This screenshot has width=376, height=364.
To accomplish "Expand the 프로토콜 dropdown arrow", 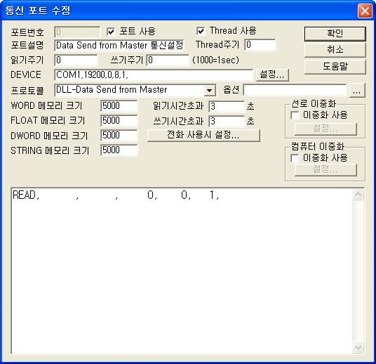I will pos(209,91).
